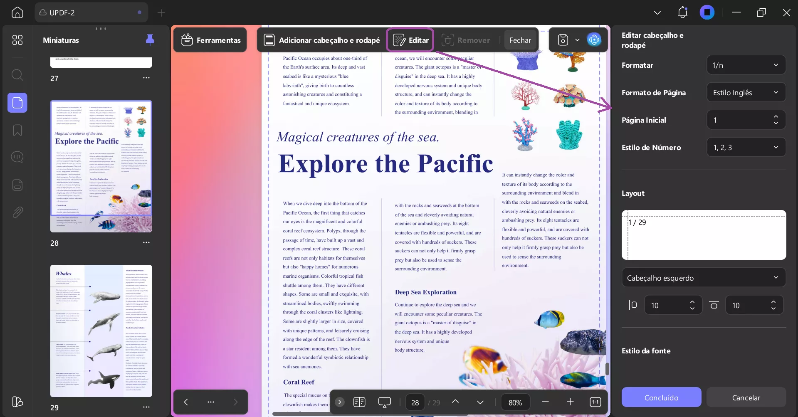Image resolution: width=798 pixels, height=417 pixels.
Task: Click the 1:1 zoom ratio icon
Action: (x=595, y=402)
